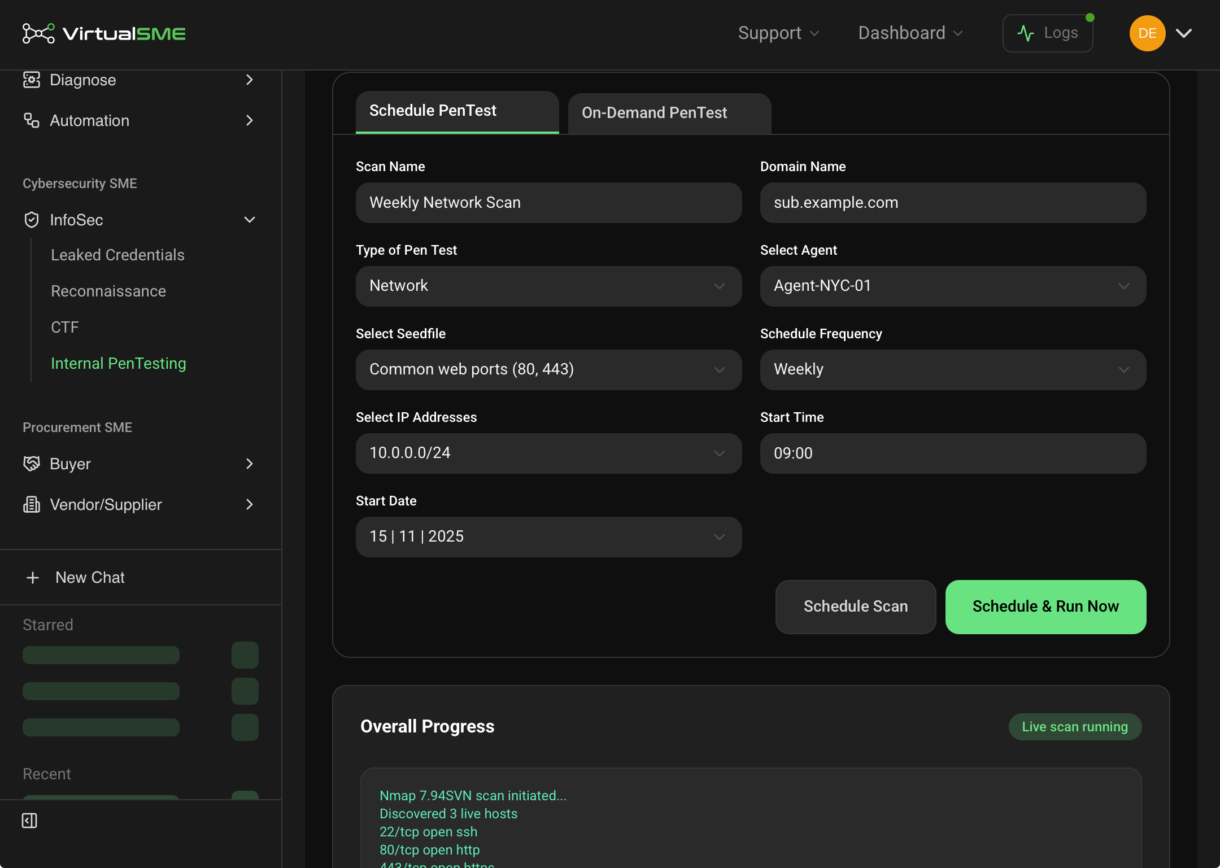Screen dimensions: 1220x868
Task: Expand the Automation menu chevron
Action: [x=250, y=120]
